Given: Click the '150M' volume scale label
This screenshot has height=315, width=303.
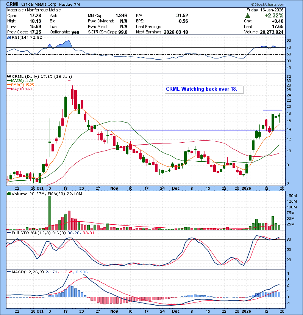Looking at the screenshot, I should coord(292,196).
